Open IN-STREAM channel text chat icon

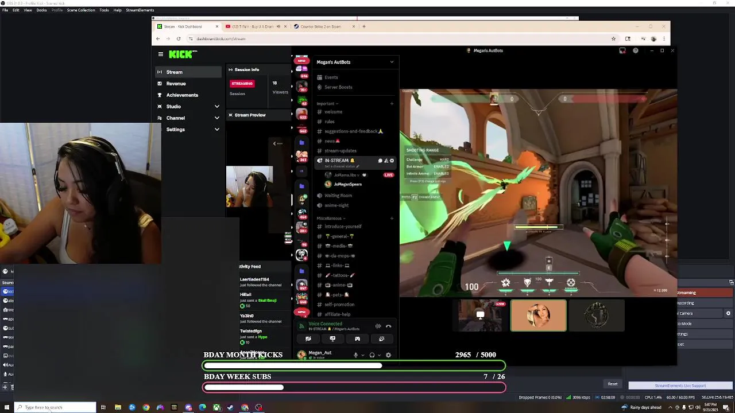[380, 161]
